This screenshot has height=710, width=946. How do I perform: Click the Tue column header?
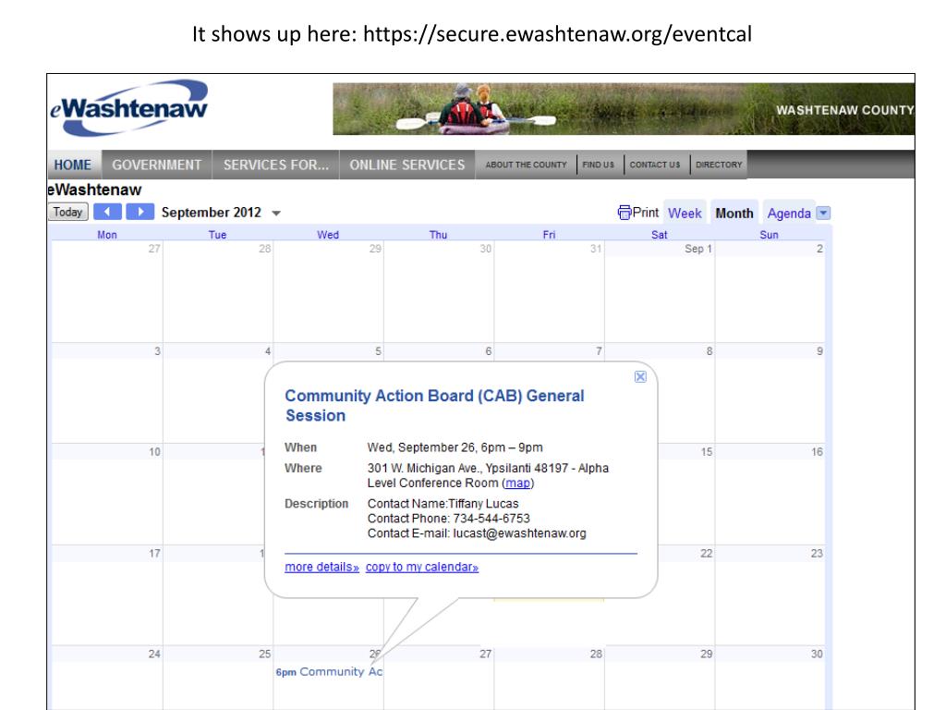[x=217, y=234]
